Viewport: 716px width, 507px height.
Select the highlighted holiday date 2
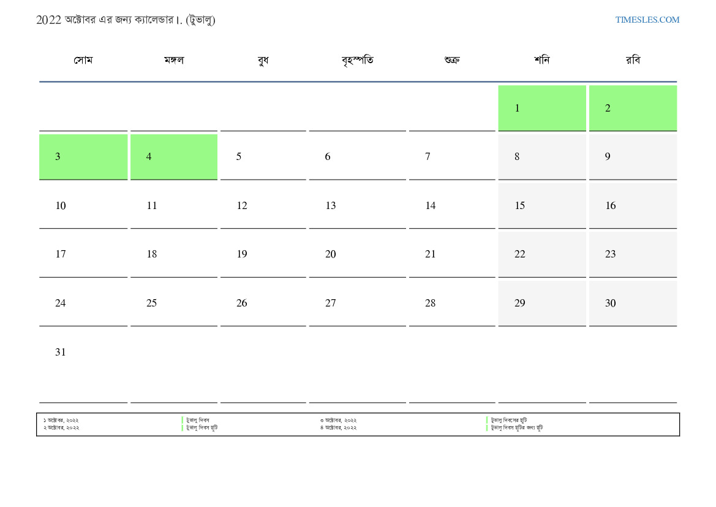(x=633, y=108)
